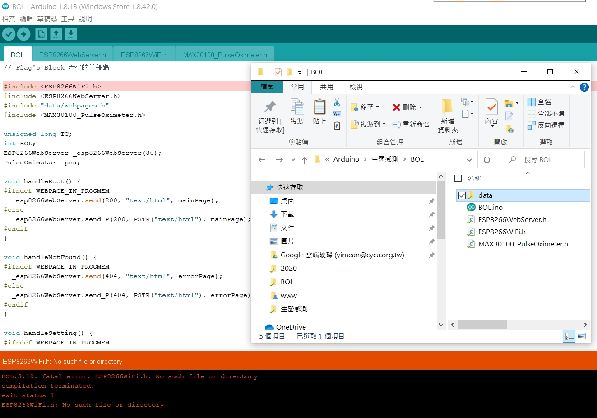Refresh the BOL folder view

[x=486, y=160]
